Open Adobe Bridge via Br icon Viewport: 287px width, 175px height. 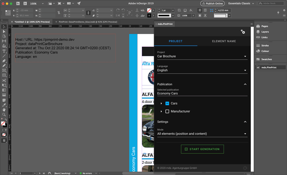(18, 3)
